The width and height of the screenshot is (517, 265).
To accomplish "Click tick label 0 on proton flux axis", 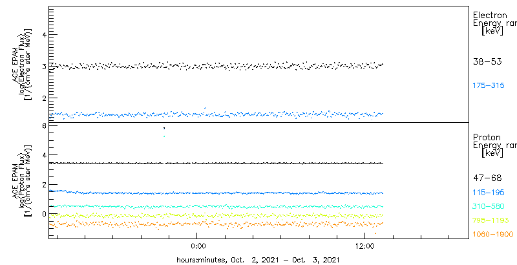I will (45, 214).
